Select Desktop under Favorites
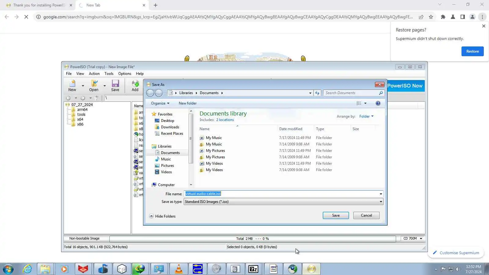The height and width of the screenshot is (275, 489). [167, 121]
